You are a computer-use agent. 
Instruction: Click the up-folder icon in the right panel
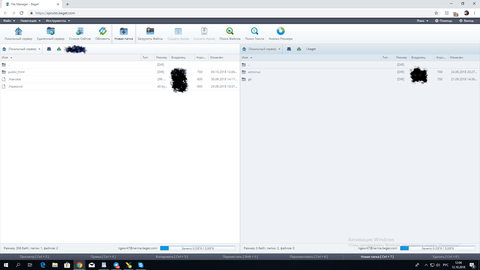tap(299, 49)
